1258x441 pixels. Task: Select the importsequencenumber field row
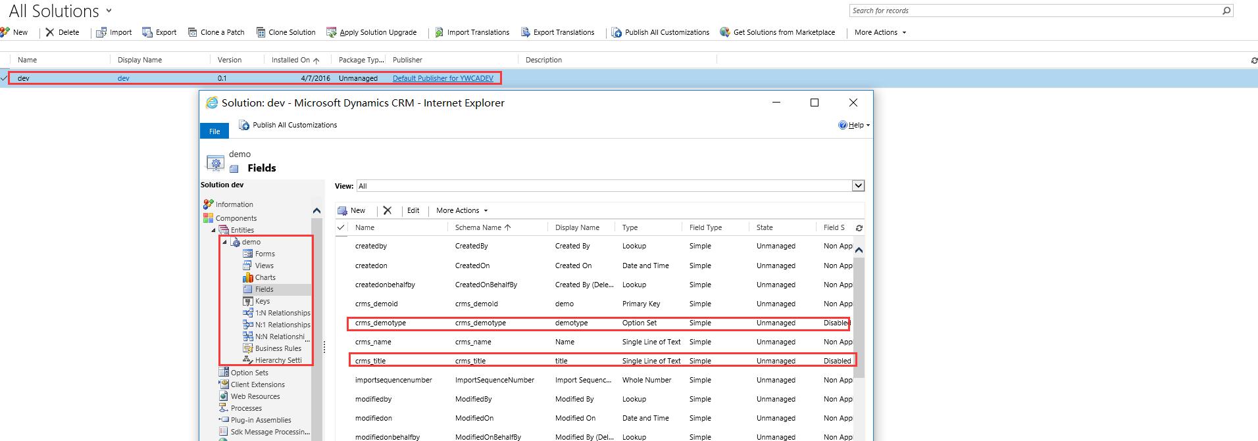[595, 380]
